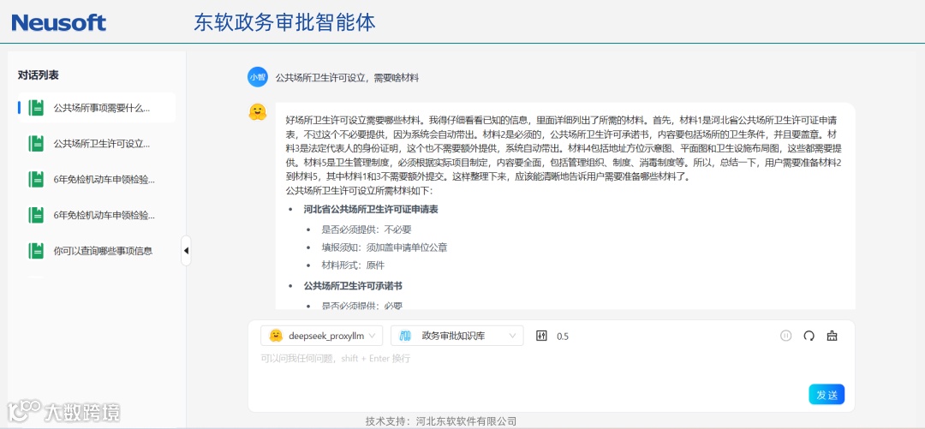Viewport: 925px width, 429px height.
Task: Collapse the conversation list sidebar arrow
Action: pos(186,251)
